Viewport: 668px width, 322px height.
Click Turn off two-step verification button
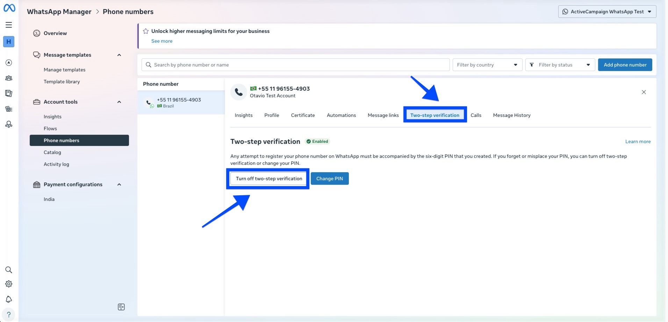269,178
